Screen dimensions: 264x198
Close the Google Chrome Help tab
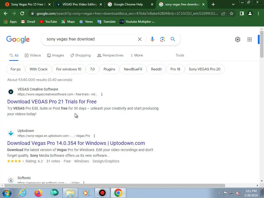(152, 4)
